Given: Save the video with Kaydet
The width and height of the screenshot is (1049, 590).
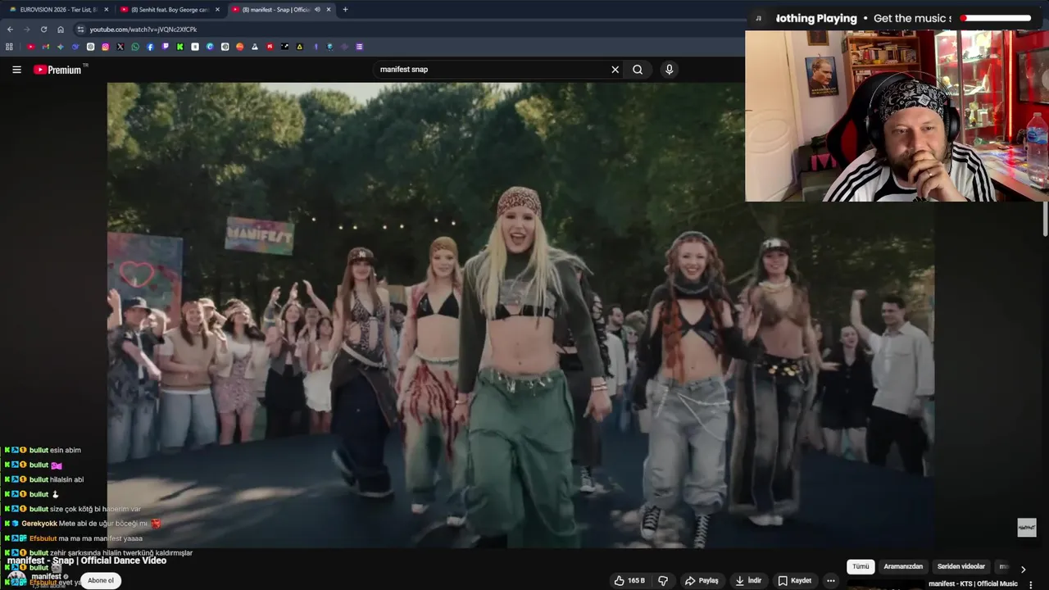Looking at the screenshot, I should pyautogui.click(x=794, y=580).
